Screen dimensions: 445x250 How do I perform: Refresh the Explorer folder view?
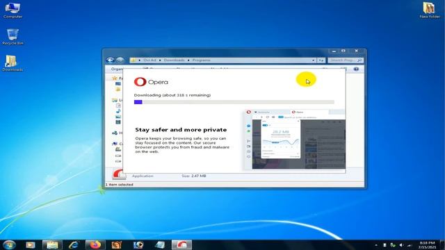pos(321,60)
